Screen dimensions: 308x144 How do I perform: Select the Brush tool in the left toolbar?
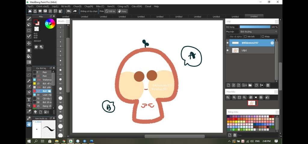(29, 19)
